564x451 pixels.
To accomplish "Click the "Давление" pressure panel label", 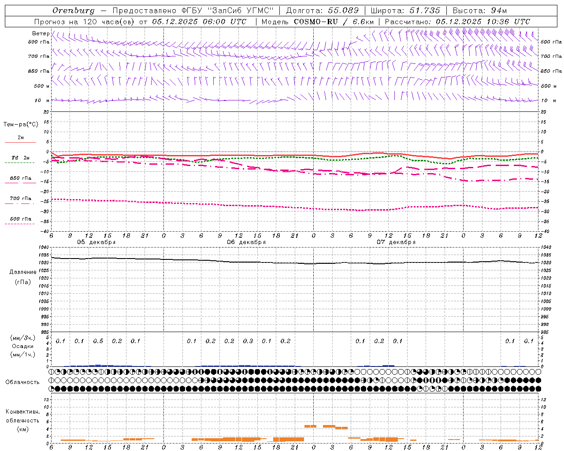I will tap(23, 272).
